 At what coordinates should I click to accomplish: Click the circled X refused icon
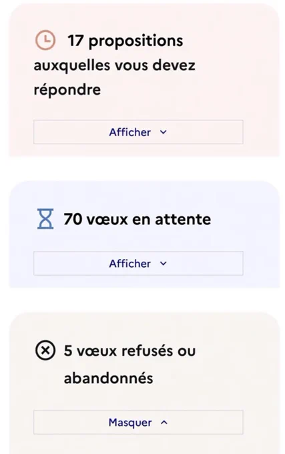point(45,351)
